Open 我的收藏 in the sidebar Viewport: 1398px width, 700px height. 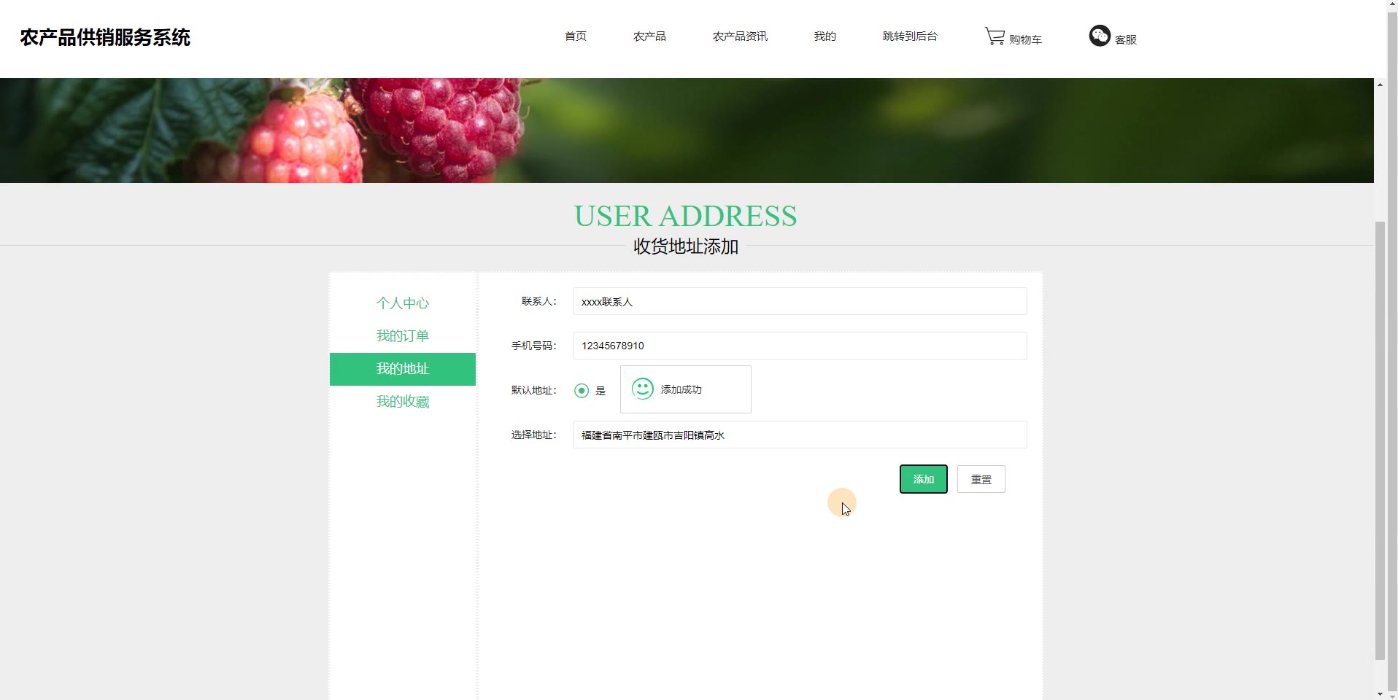403,402
